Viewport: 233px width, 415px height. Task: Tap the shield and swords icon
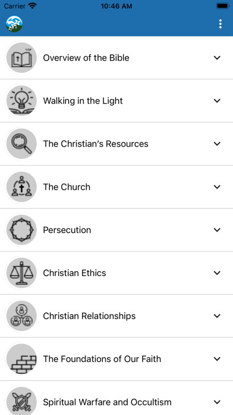coord(21,402)
